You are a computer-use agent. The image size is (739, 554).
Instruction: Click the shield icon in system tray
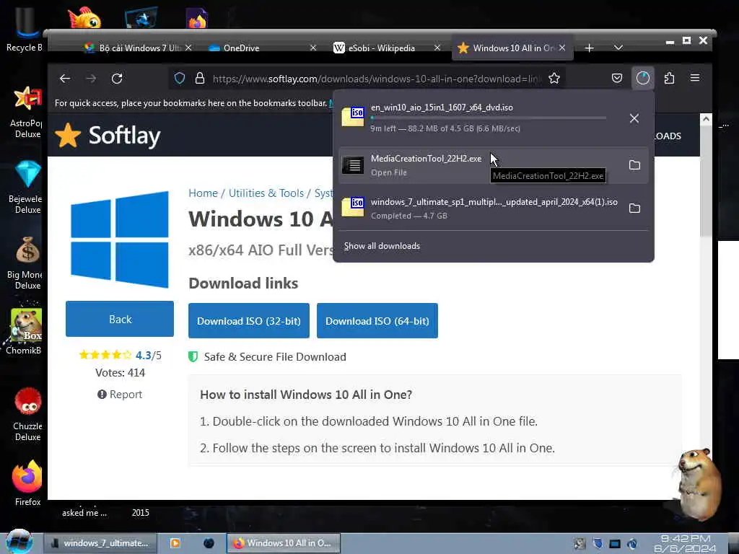(598, 544)
